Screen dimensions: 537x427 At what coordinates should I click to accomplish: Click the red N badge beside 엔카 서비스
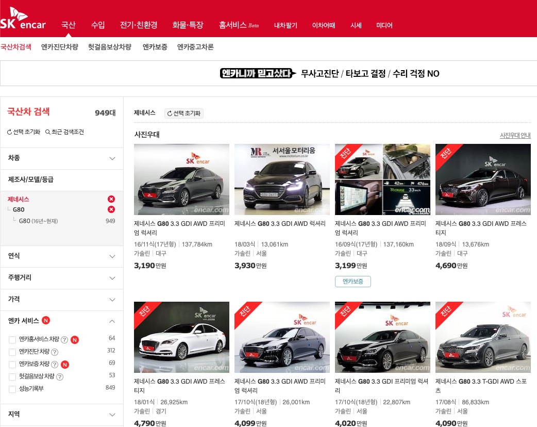coord(46,320)
